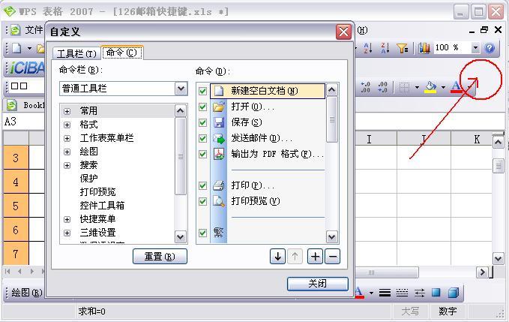Viewport: 509px width, 322px height.
Task: Expand the 三维设置 tree node
Action: [67, 233]
